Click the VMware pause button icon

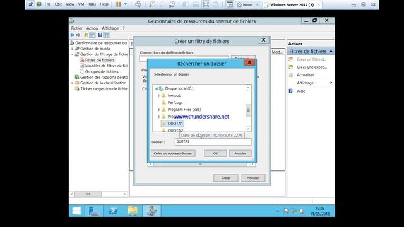tap(119, 4)
